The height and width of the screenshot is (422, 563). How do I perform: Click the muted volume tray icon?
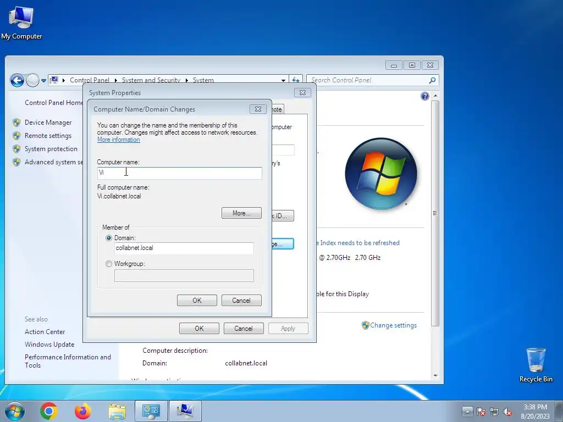(x=507, y=412)
